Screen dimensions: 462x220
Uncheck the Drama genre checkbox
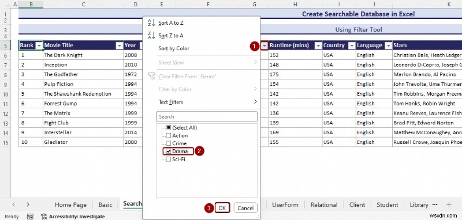coord(169,151)
